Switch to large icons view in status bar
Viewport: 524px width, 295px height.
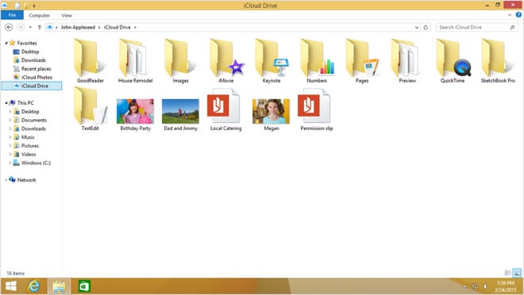coord(517,273)
